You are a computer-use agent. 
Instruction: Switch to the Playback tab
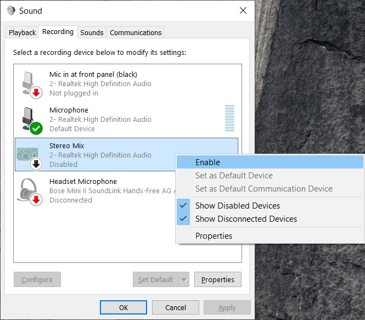click(x=23, y=33)
